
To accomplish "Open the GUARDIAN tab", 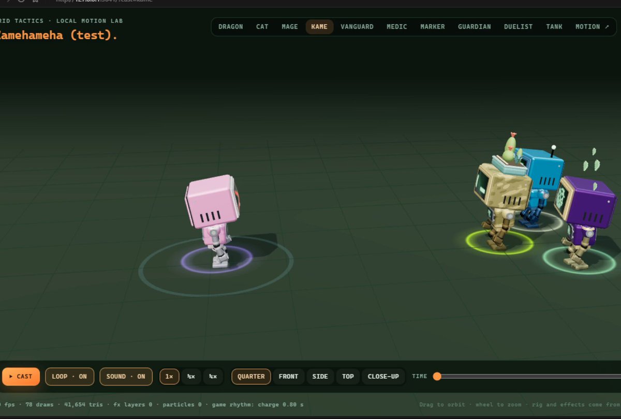I will tap(474, 27).
